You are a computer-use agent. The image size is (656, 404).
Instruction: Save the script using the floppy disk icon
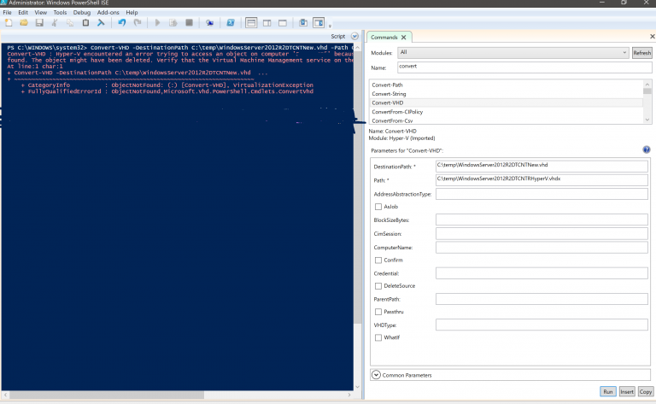click(38, 23)
